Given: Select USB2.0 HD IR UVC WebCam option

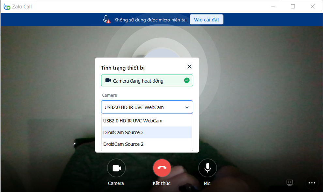Looking at the screenshot, I should click(147, 121).
